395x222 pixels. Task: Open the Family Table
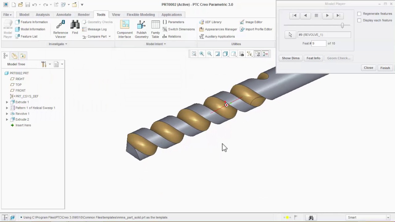tap(156, 29)
